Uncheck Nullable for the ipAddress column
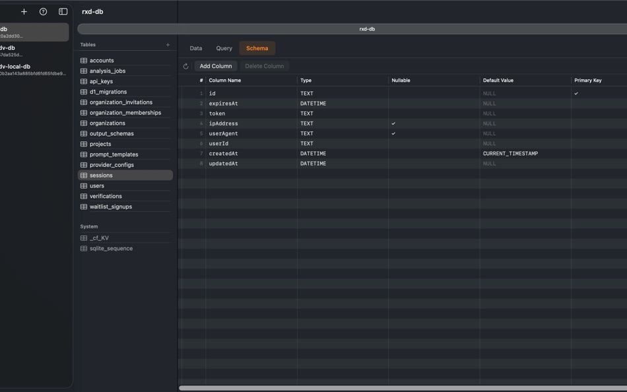The height and width of the screenshot is (392, 627). [392, 123]
